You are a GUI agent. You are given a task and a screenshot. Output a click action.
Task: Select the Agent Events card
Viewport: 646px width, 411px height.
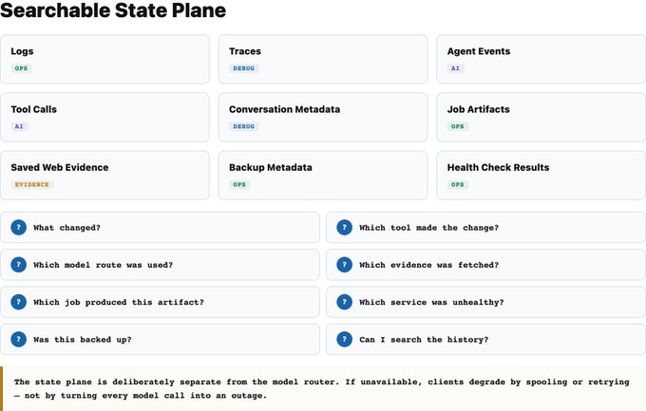pos(541,59)
